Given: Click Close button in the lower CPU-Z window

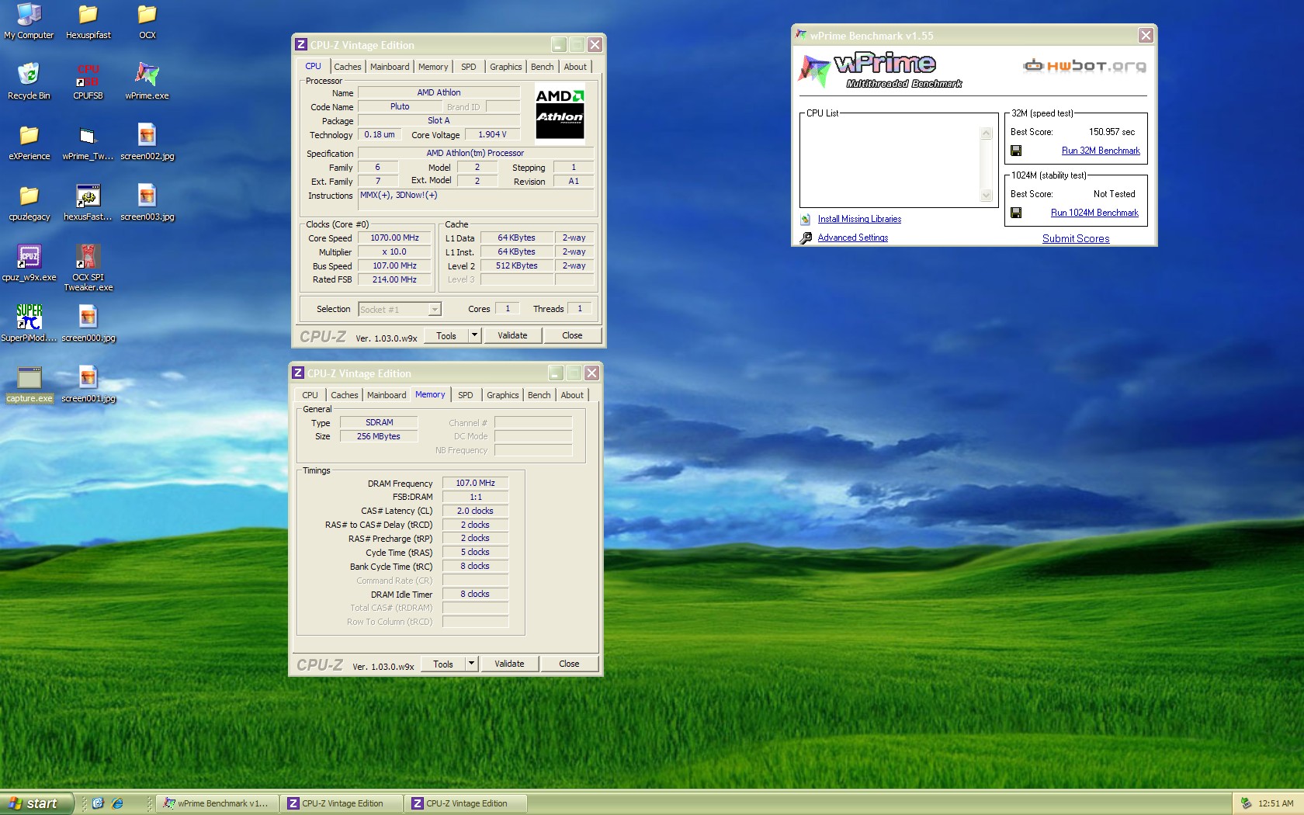Looking at the screenshot, I should (569, 664).
